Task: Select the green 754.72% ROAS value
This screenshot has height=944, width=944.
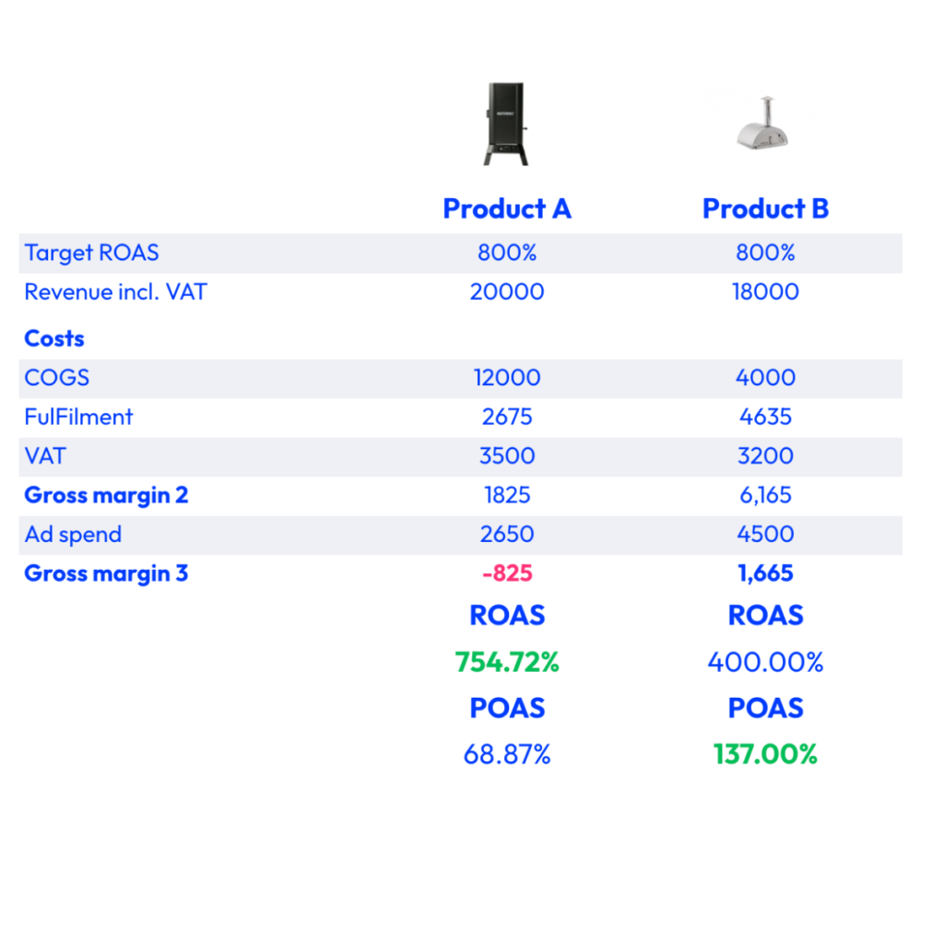Action: [507, 662]
